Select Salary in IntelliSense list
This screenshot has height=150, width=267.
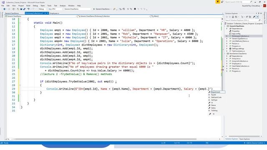213,108
